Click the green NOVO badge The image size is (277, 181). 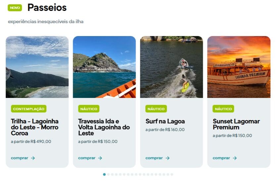(15, 8)
